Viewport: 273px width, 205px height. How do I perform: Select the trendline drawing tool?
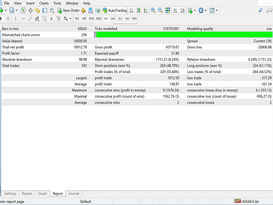[30, 18]
